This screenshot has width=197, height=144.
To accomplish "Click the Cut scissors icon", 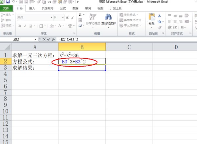I will click(159, 16).
